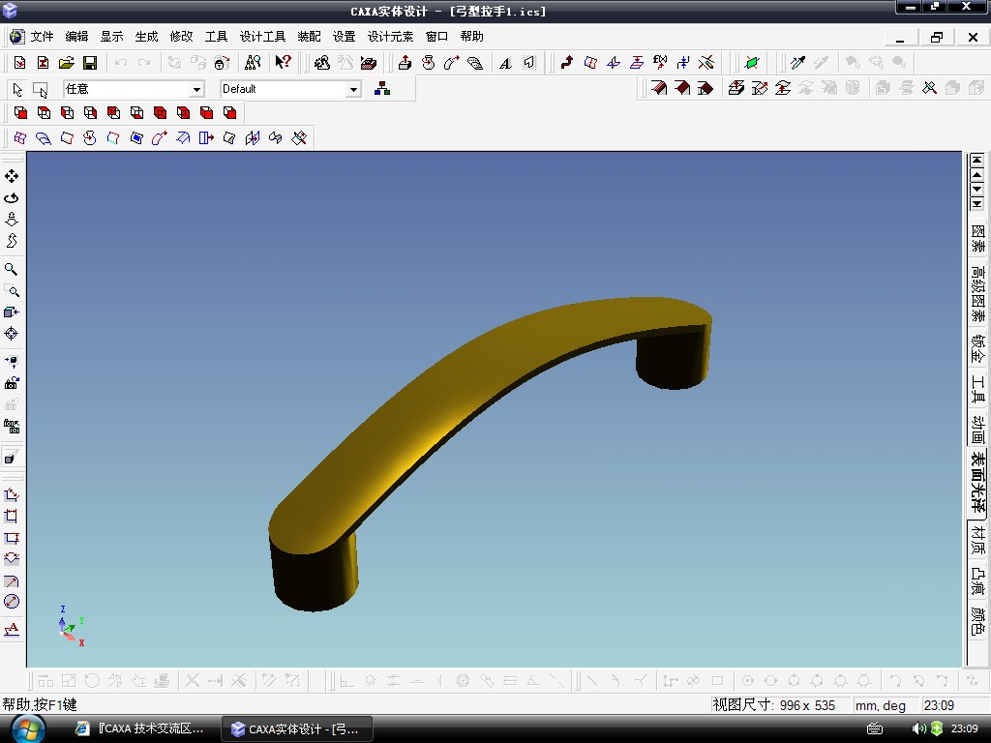Switch to the 材质 catalog tab
This screenshot has height=743, width=991.
coord(977,539)
